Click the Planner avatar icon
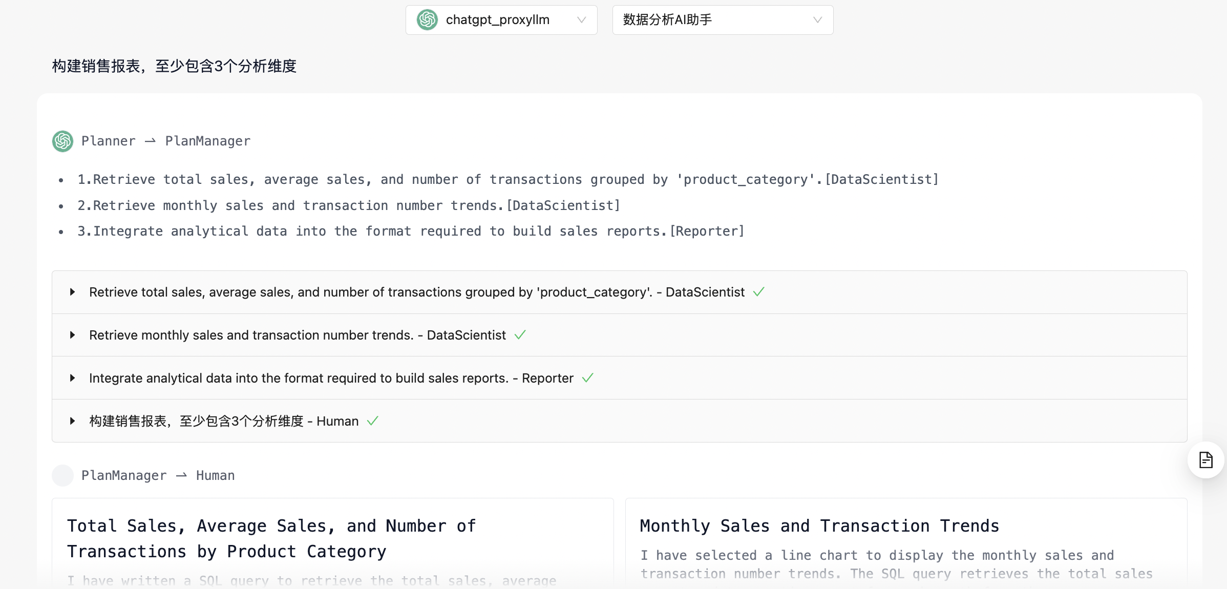Viewport: 1227px width, 589px height. (63, 141)
